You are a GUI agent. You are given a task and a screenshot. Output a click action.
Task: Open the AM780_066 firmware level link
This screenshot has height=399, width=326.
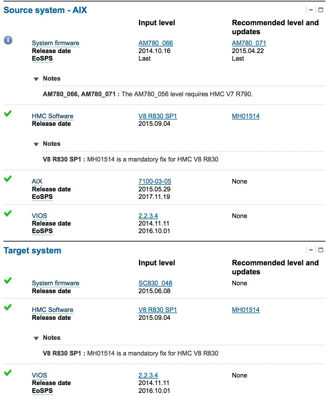pos(155,43)
